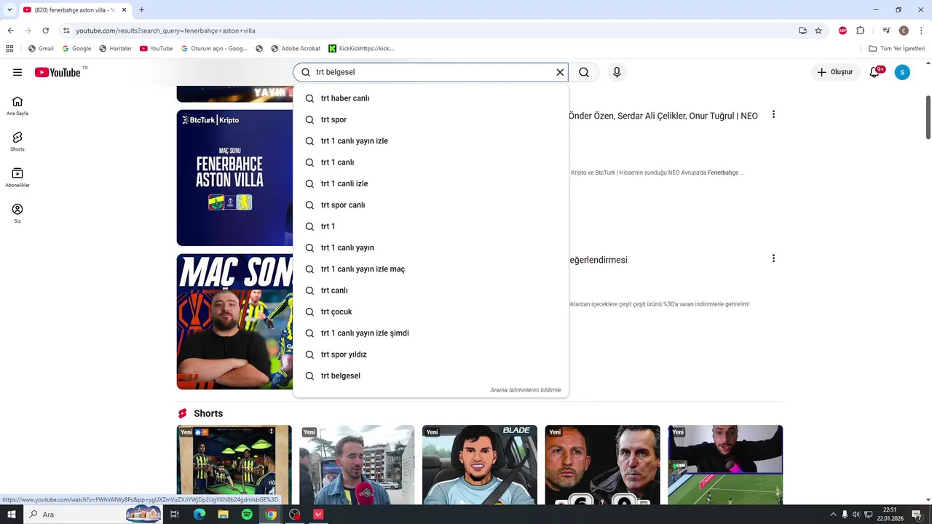Open the YouTube hamburger guide menu

point(17,72)
